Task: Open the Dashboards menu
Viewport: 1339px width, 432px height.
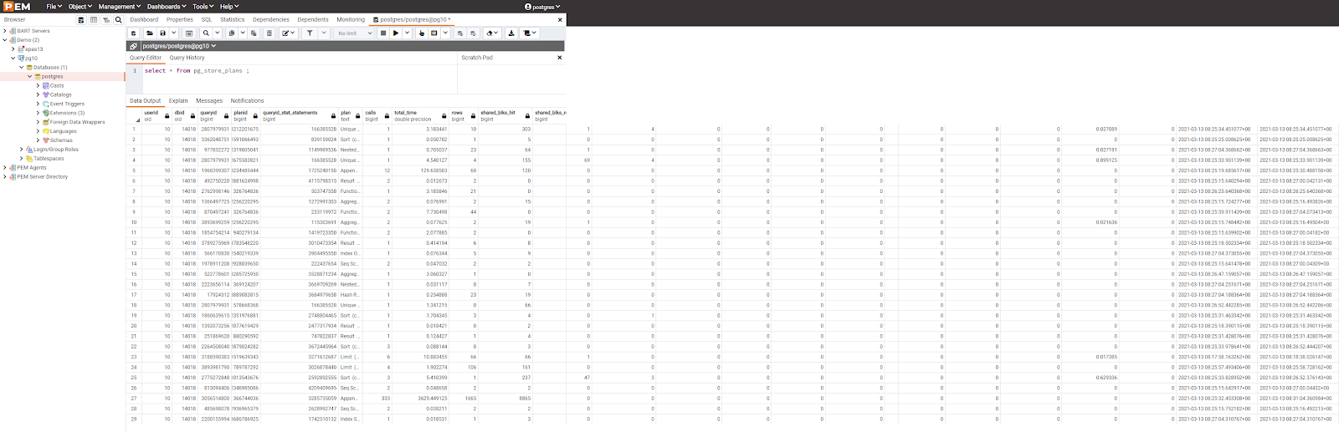Action: [x=167, y=6]
